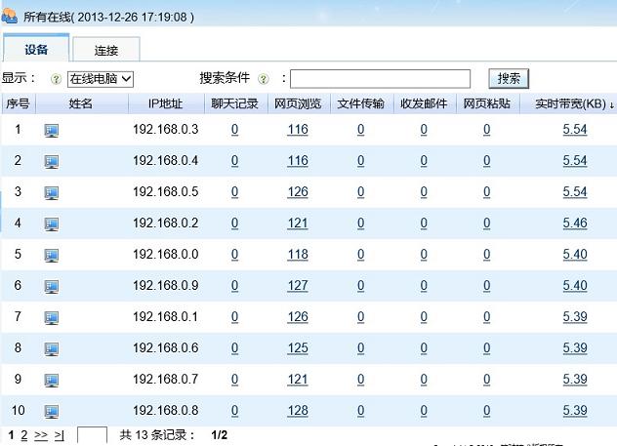
Task: Switch to the 连接 tab
Action: 106,50
